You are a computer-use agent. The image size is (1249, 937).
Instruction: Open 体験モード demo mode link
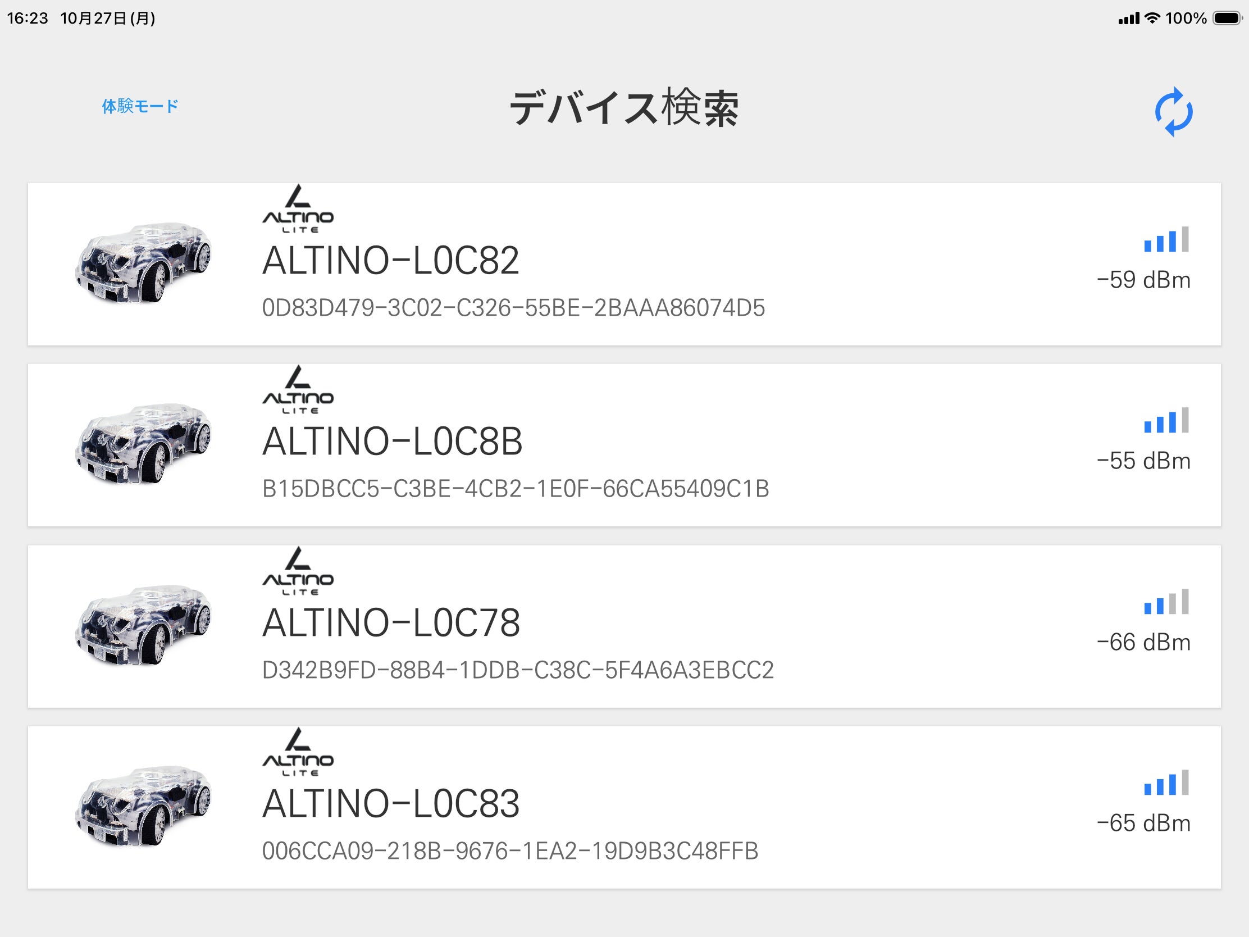pos(140,106)
